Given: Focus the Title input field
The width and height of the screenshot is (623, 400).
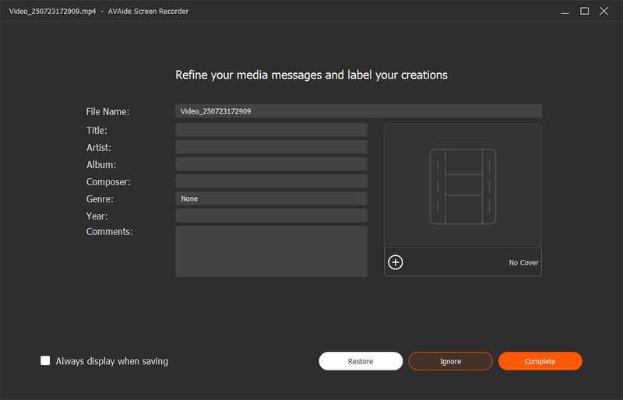Looking at the screenshot, I should coord(271,130).
